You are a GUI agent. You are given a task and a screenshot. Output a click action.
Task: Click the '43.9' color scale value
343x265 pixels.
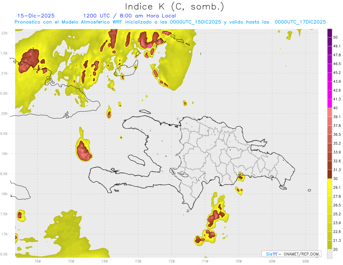pos(337,81)
